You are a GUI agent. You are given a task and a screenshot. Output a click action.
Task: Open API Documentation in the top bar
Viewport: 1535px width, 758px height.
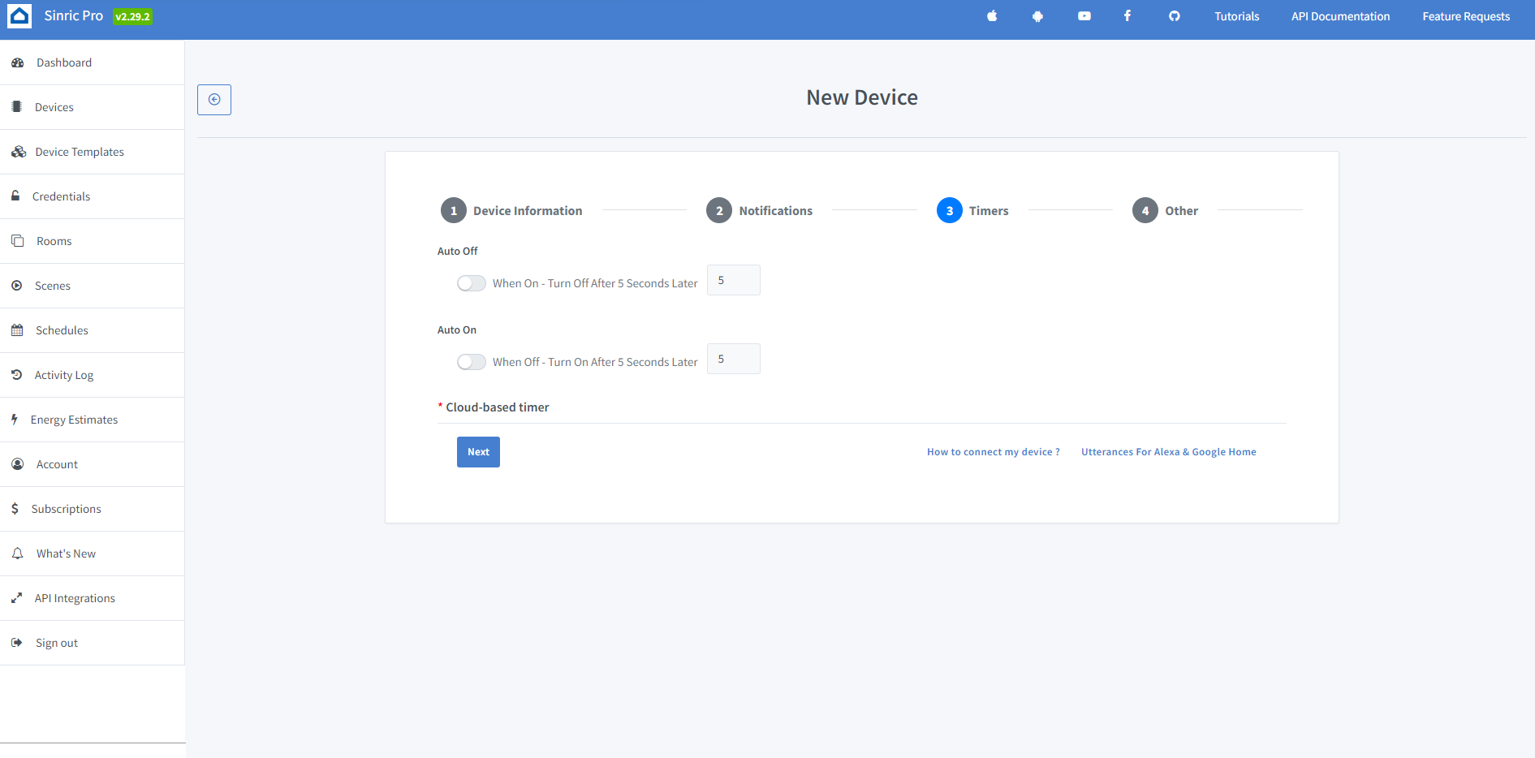(x=1341, y=16)
